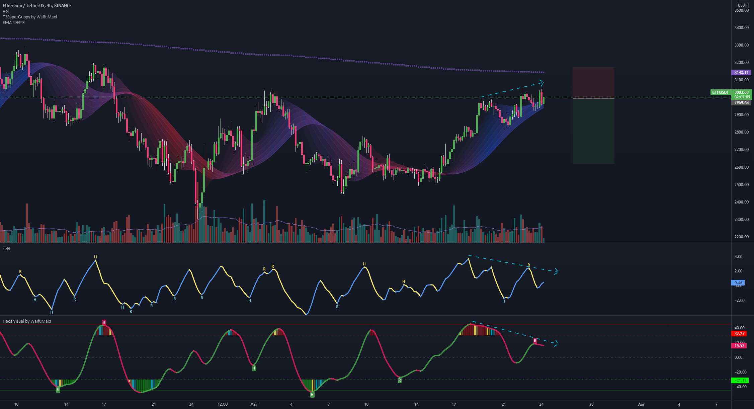The image size is (754, 409).
Task: Click the blue 0.46 oscillator value label
Action: tap(738, 283)
